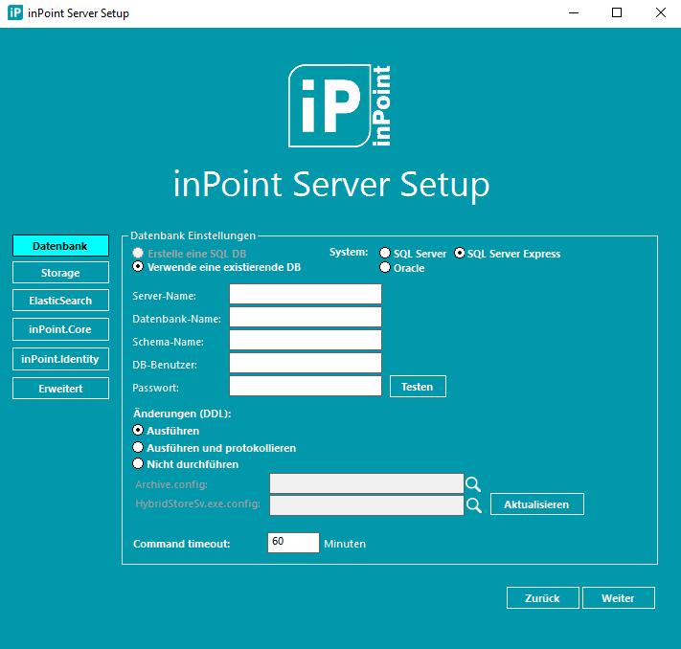Maximize the inPoint Server Setup window
Screen dimensions: 681x649
(617, 13)
